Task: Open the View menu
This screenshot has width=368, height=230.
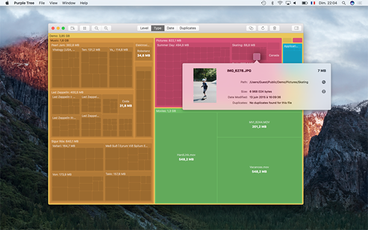Action: coord(53,3)
